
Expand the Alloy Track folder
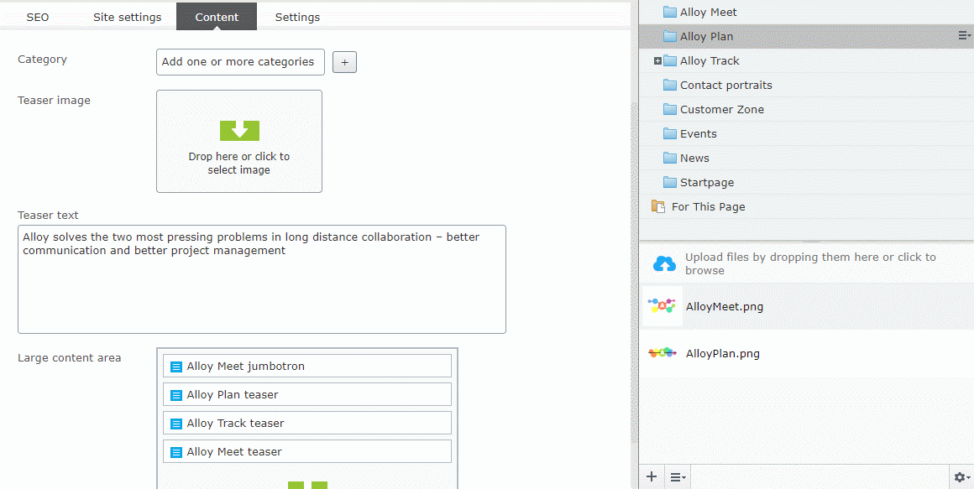(x=657, y=61)
